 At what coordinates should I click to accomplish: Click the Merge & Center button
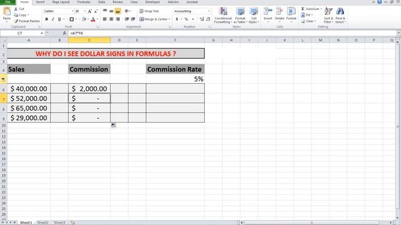coord(153,19)
